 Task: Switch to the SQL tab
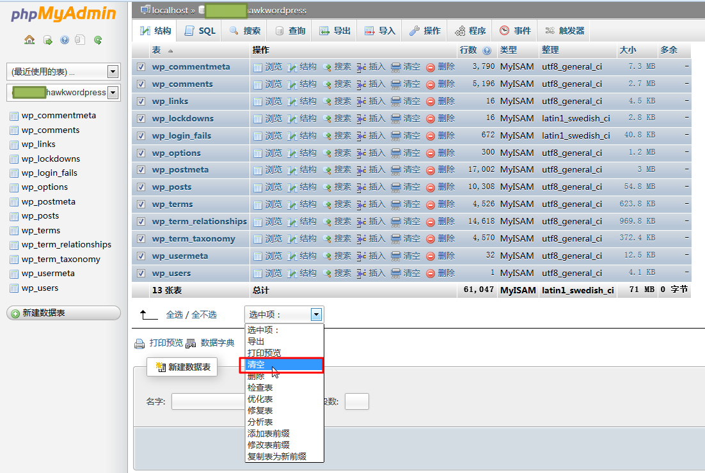(x=200, y=31)
